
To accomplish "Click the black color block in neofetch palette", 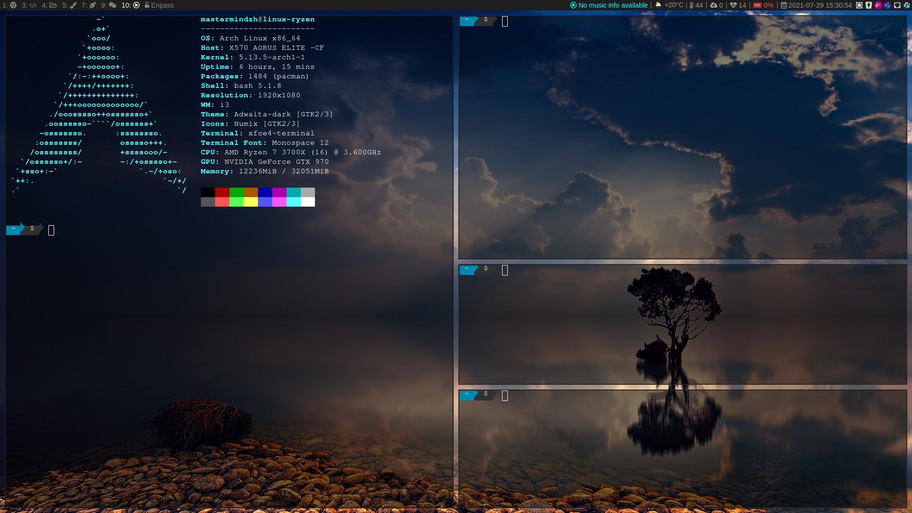I will pos(208,192).
